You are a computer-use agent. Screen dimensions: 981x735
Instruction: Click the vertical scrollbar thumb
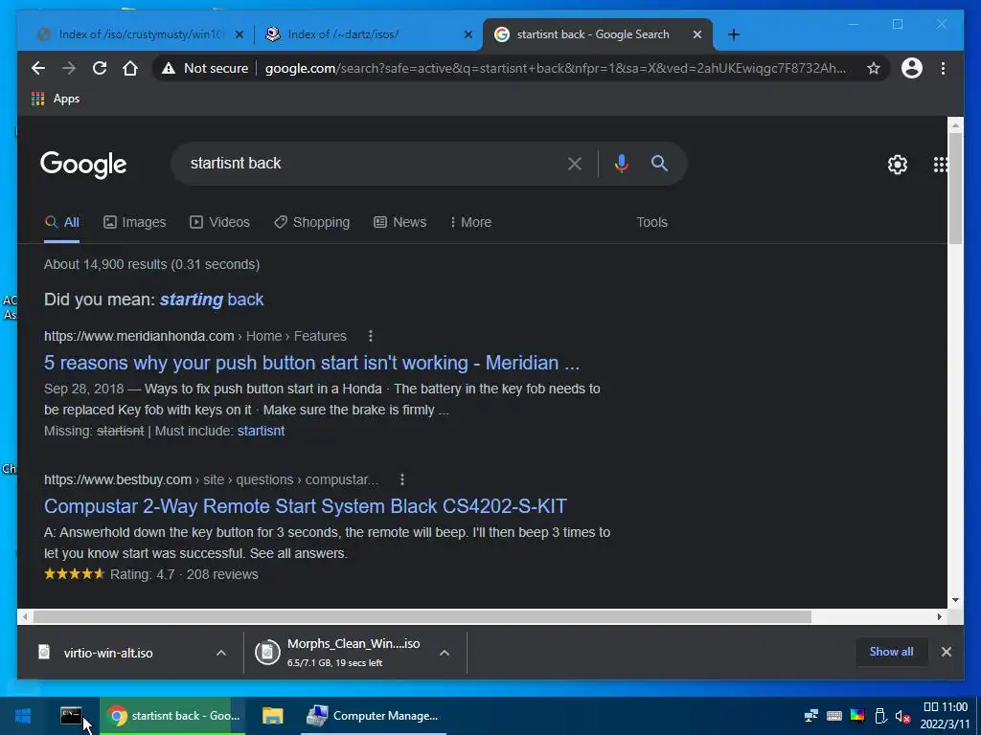pos(955,188)
